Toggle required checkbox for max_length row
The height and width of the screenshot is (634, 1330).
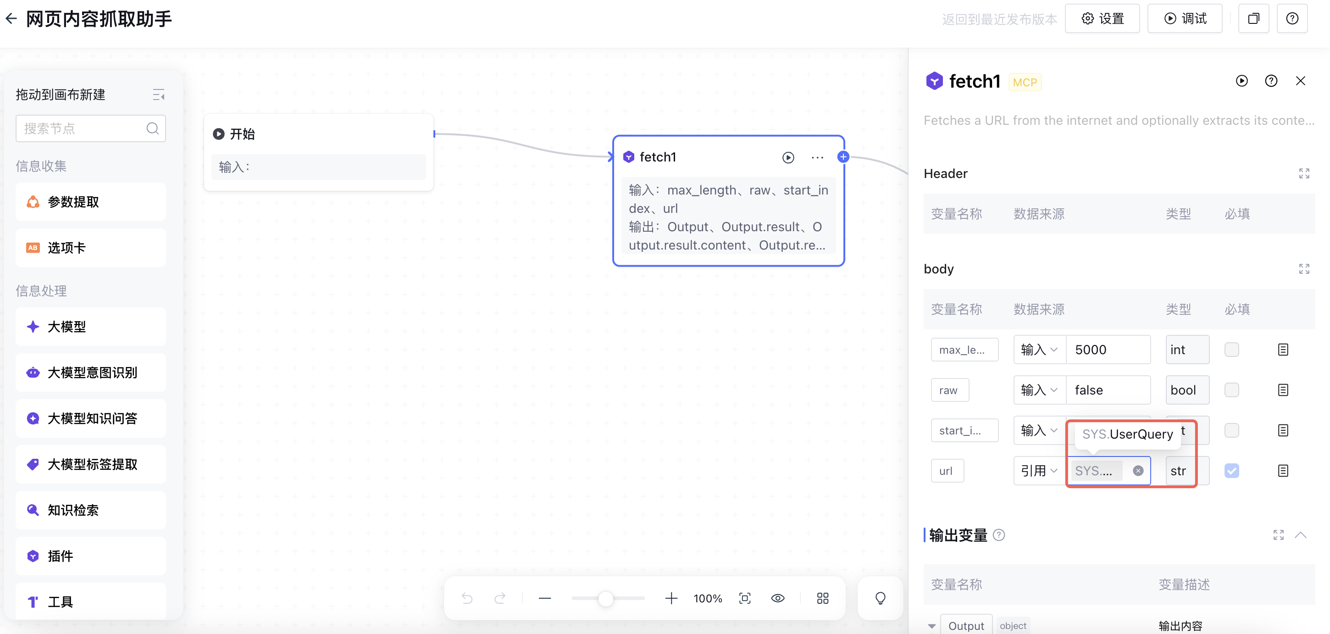click(1231, 350)
